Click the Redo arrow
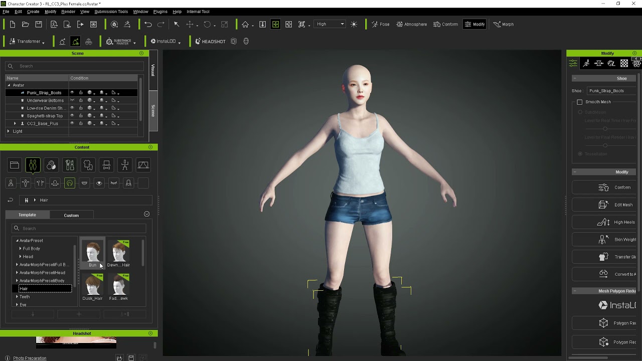The image size is (642, 361). tap(160, 24)
